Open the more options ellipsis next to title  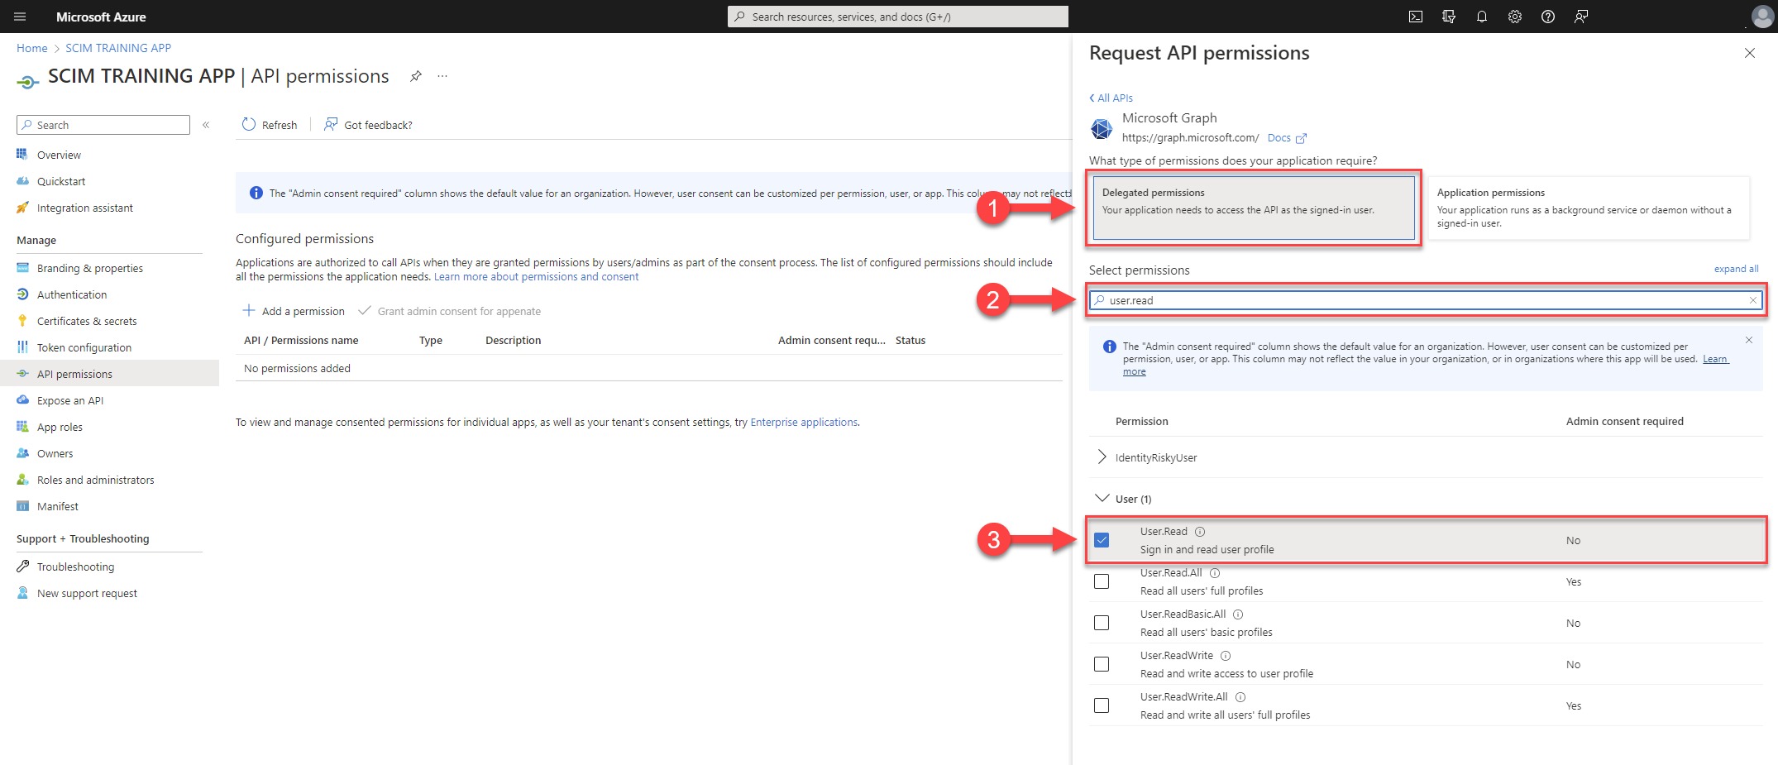click(442, 76)
